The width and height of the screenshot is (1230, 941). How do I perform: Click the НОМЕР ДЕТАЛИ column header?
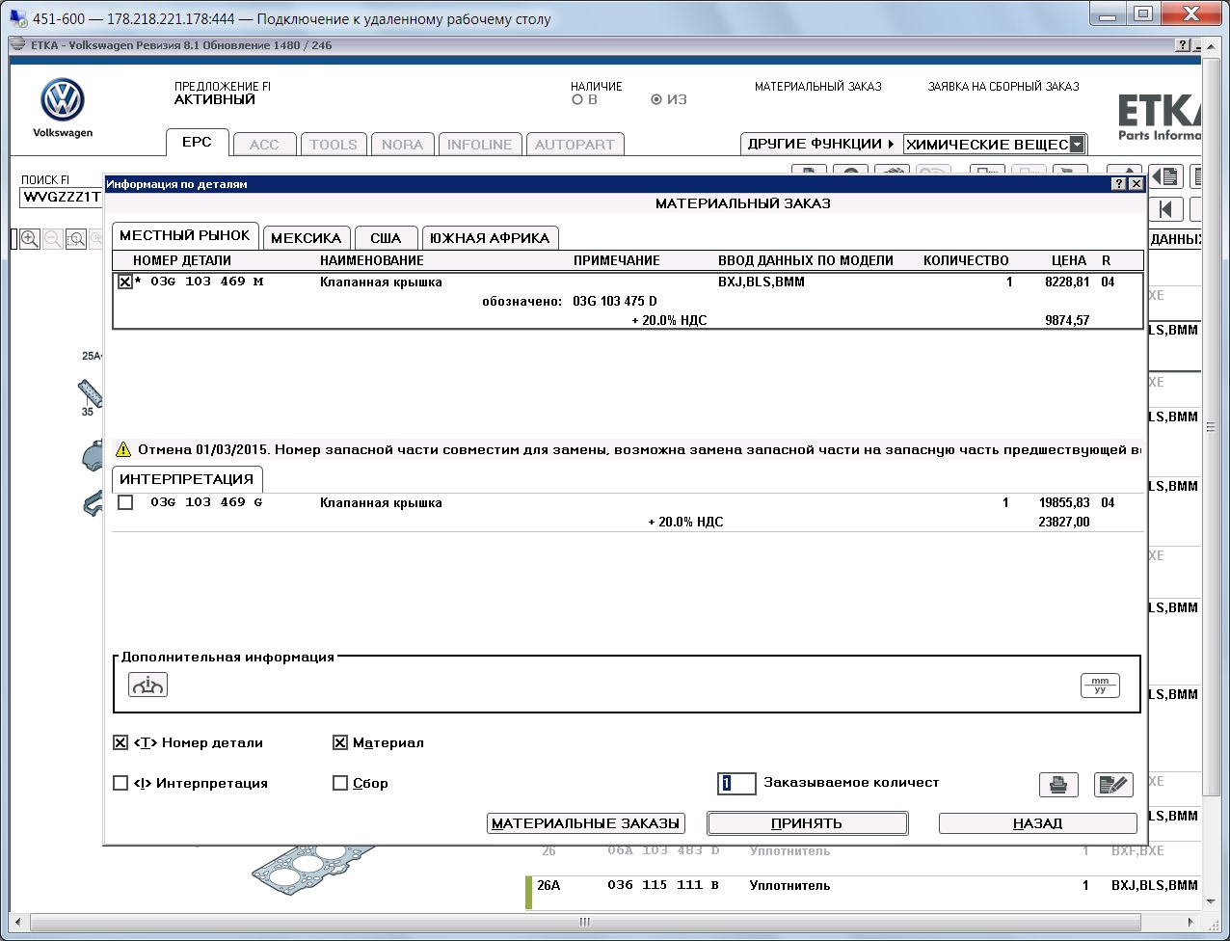(182, 260)
